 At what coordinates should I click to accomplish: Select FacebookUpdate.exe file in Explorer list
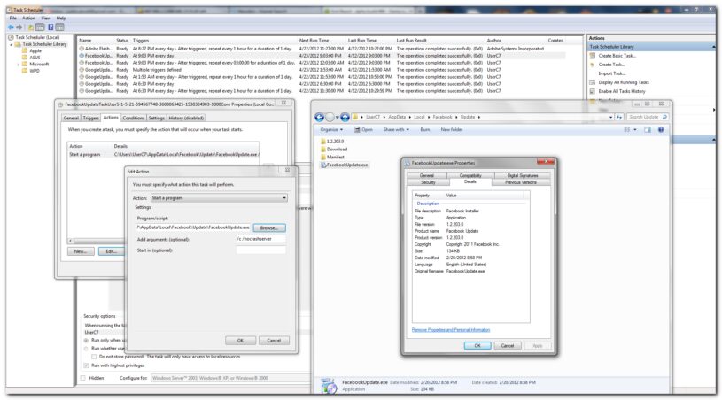[344, 165]
